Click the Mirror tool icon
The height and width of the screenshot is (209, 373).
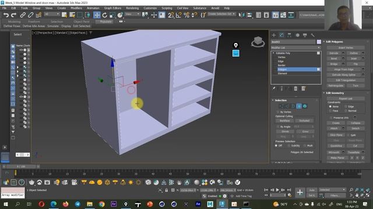tap(241, 15)
